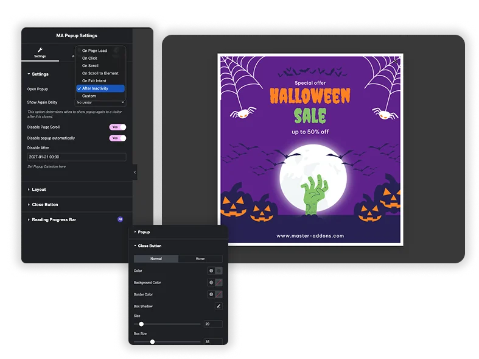Click the Background Color swatch
479x359 pixels.
tap(219, 283)
